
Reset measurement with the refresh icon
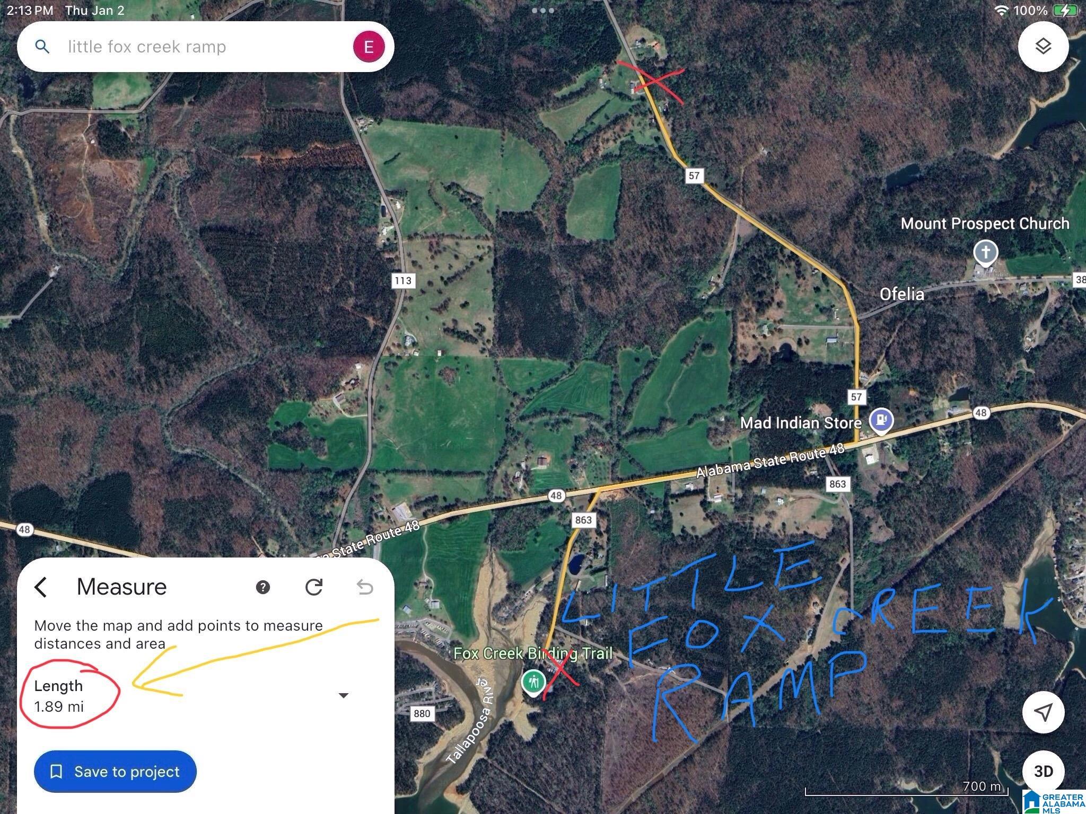point(314,587)
